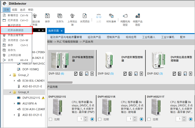195x128 pixels.
Task: Check the 比较 checkbox for DVP14SS211R
Action: (x=100, y=119)
